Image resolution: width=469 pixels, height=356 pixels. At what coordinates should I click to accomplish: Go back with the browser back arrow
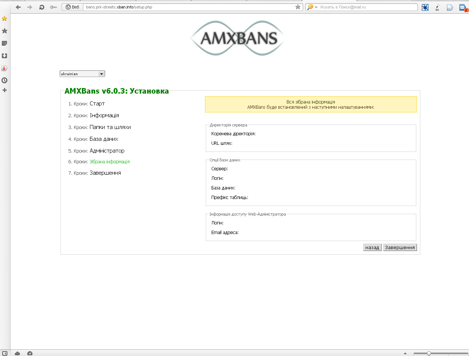click(x=18, y=7)
